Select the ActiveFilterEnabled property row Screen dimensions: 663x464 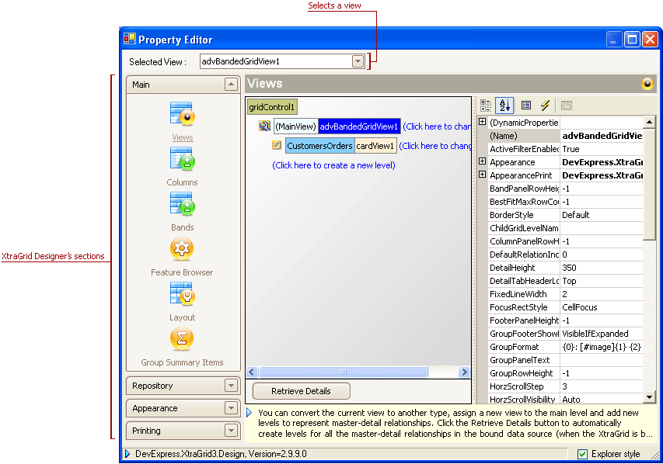point(565,149)
